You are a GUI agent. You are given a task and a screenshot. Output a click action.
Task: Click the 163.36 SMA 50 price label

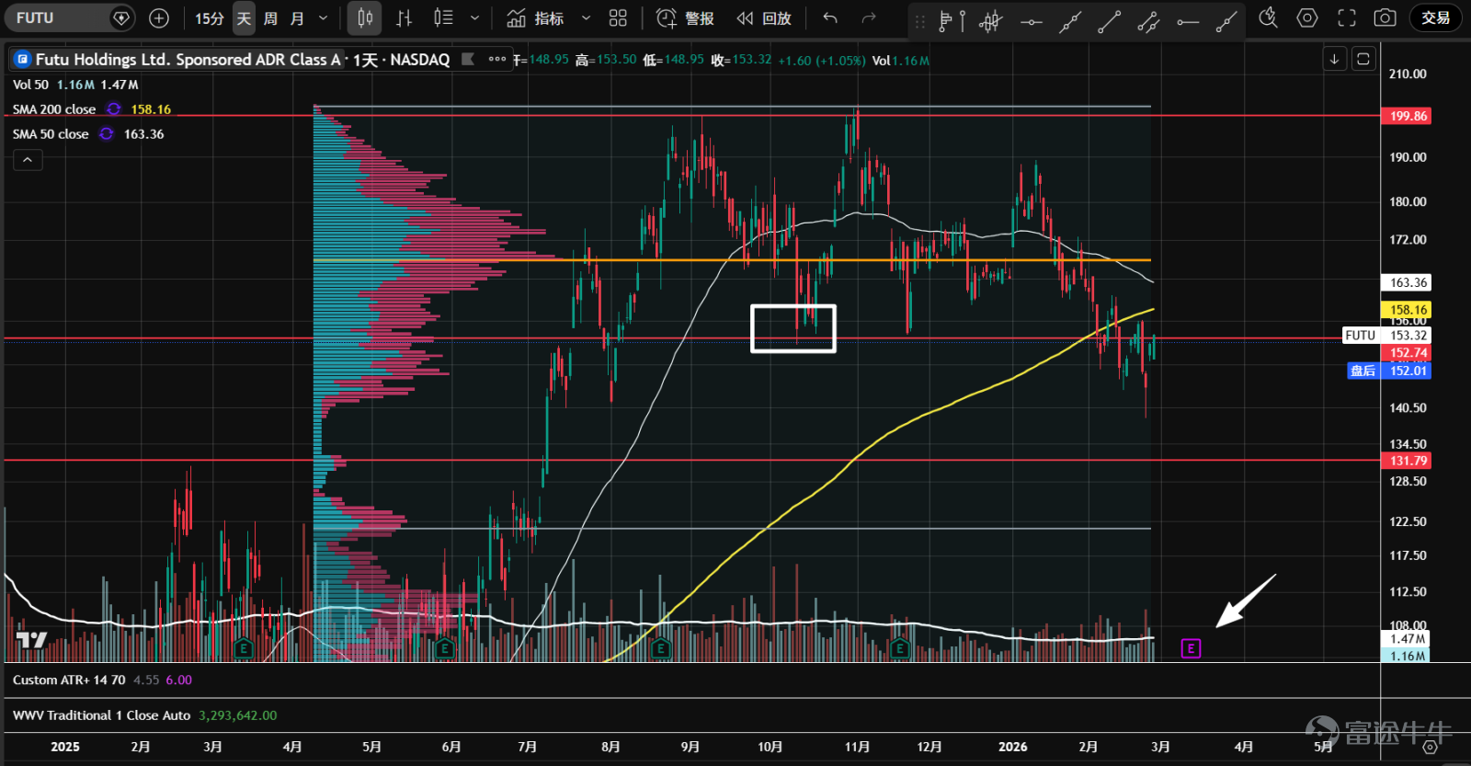pos(1408,282)
